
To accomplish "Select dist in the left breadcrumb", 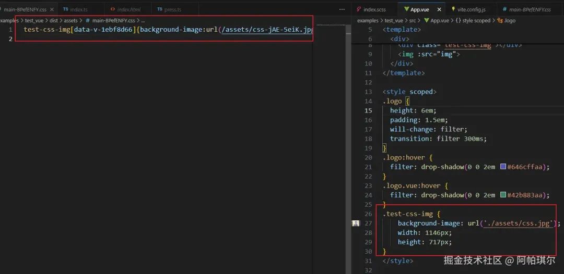I will point(54,21).
